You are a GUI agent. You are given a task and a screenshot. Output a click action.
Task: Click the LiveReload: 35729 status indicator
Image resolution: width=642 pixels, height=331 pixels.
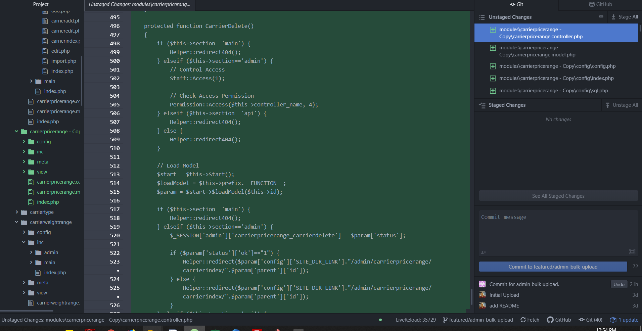(415, 320)
